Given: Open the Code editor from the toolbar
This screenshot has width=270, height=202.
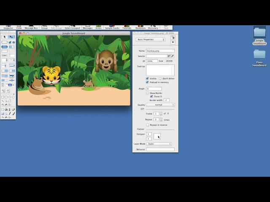Looking at the screenshot, I should (x=19, y=27).
